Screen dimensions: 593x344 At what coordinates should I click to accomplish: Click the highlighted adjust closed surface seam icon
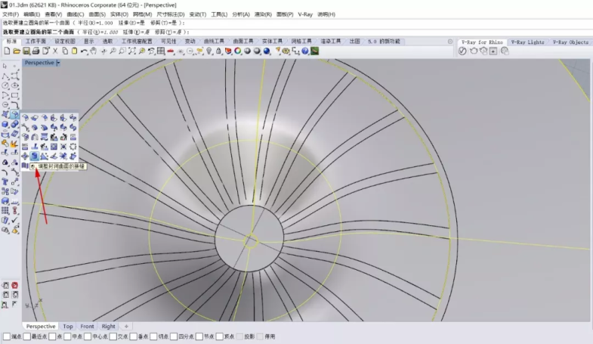[x=34, y=156]
